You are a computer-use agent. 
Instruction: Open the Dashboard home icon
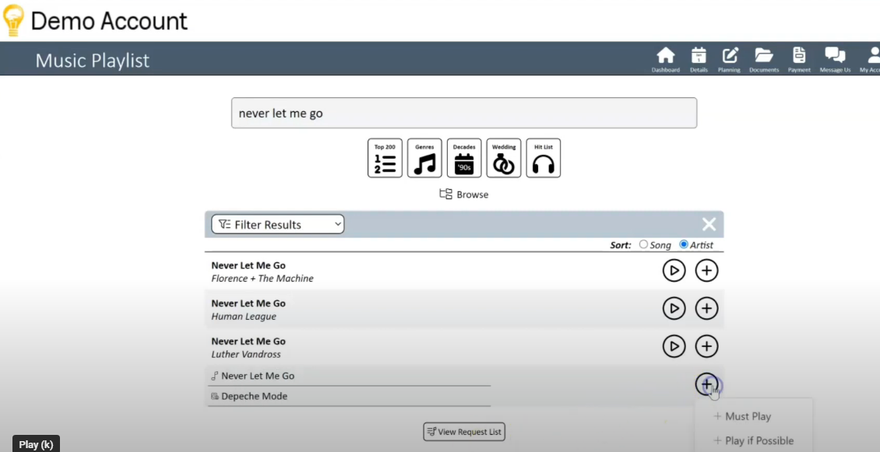[666, 59]
